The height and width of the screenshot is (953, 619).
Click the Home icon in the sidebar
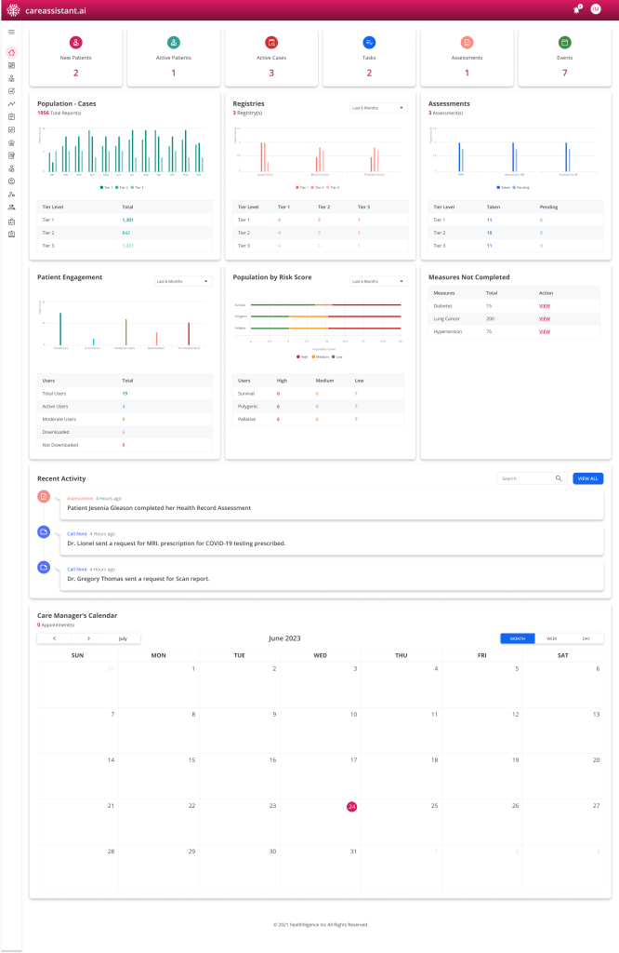point(11,52)
